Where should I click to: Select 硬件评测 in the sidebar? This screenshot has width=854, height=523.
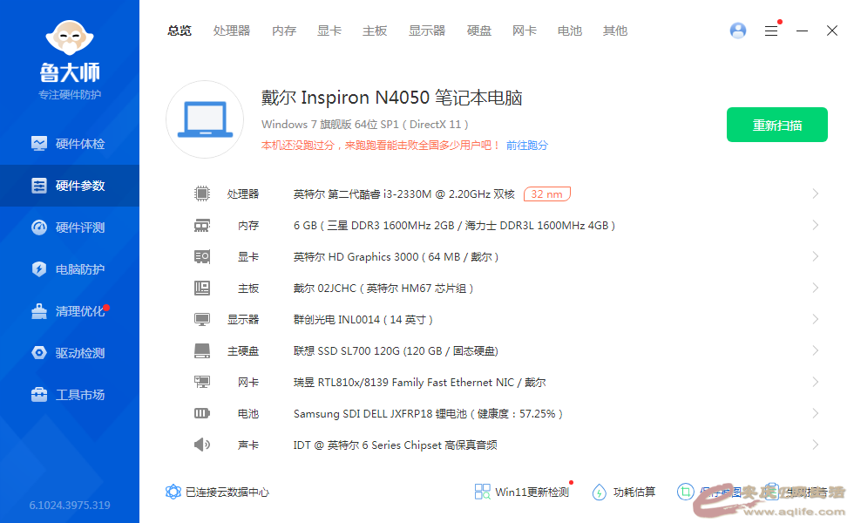[x=70, y=228]
